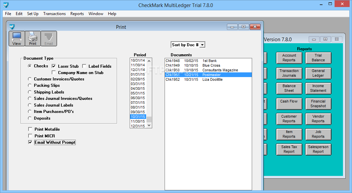The image size is (352, 193).
Task: Select period 10/31/14
Action: [x=138, y=61]
